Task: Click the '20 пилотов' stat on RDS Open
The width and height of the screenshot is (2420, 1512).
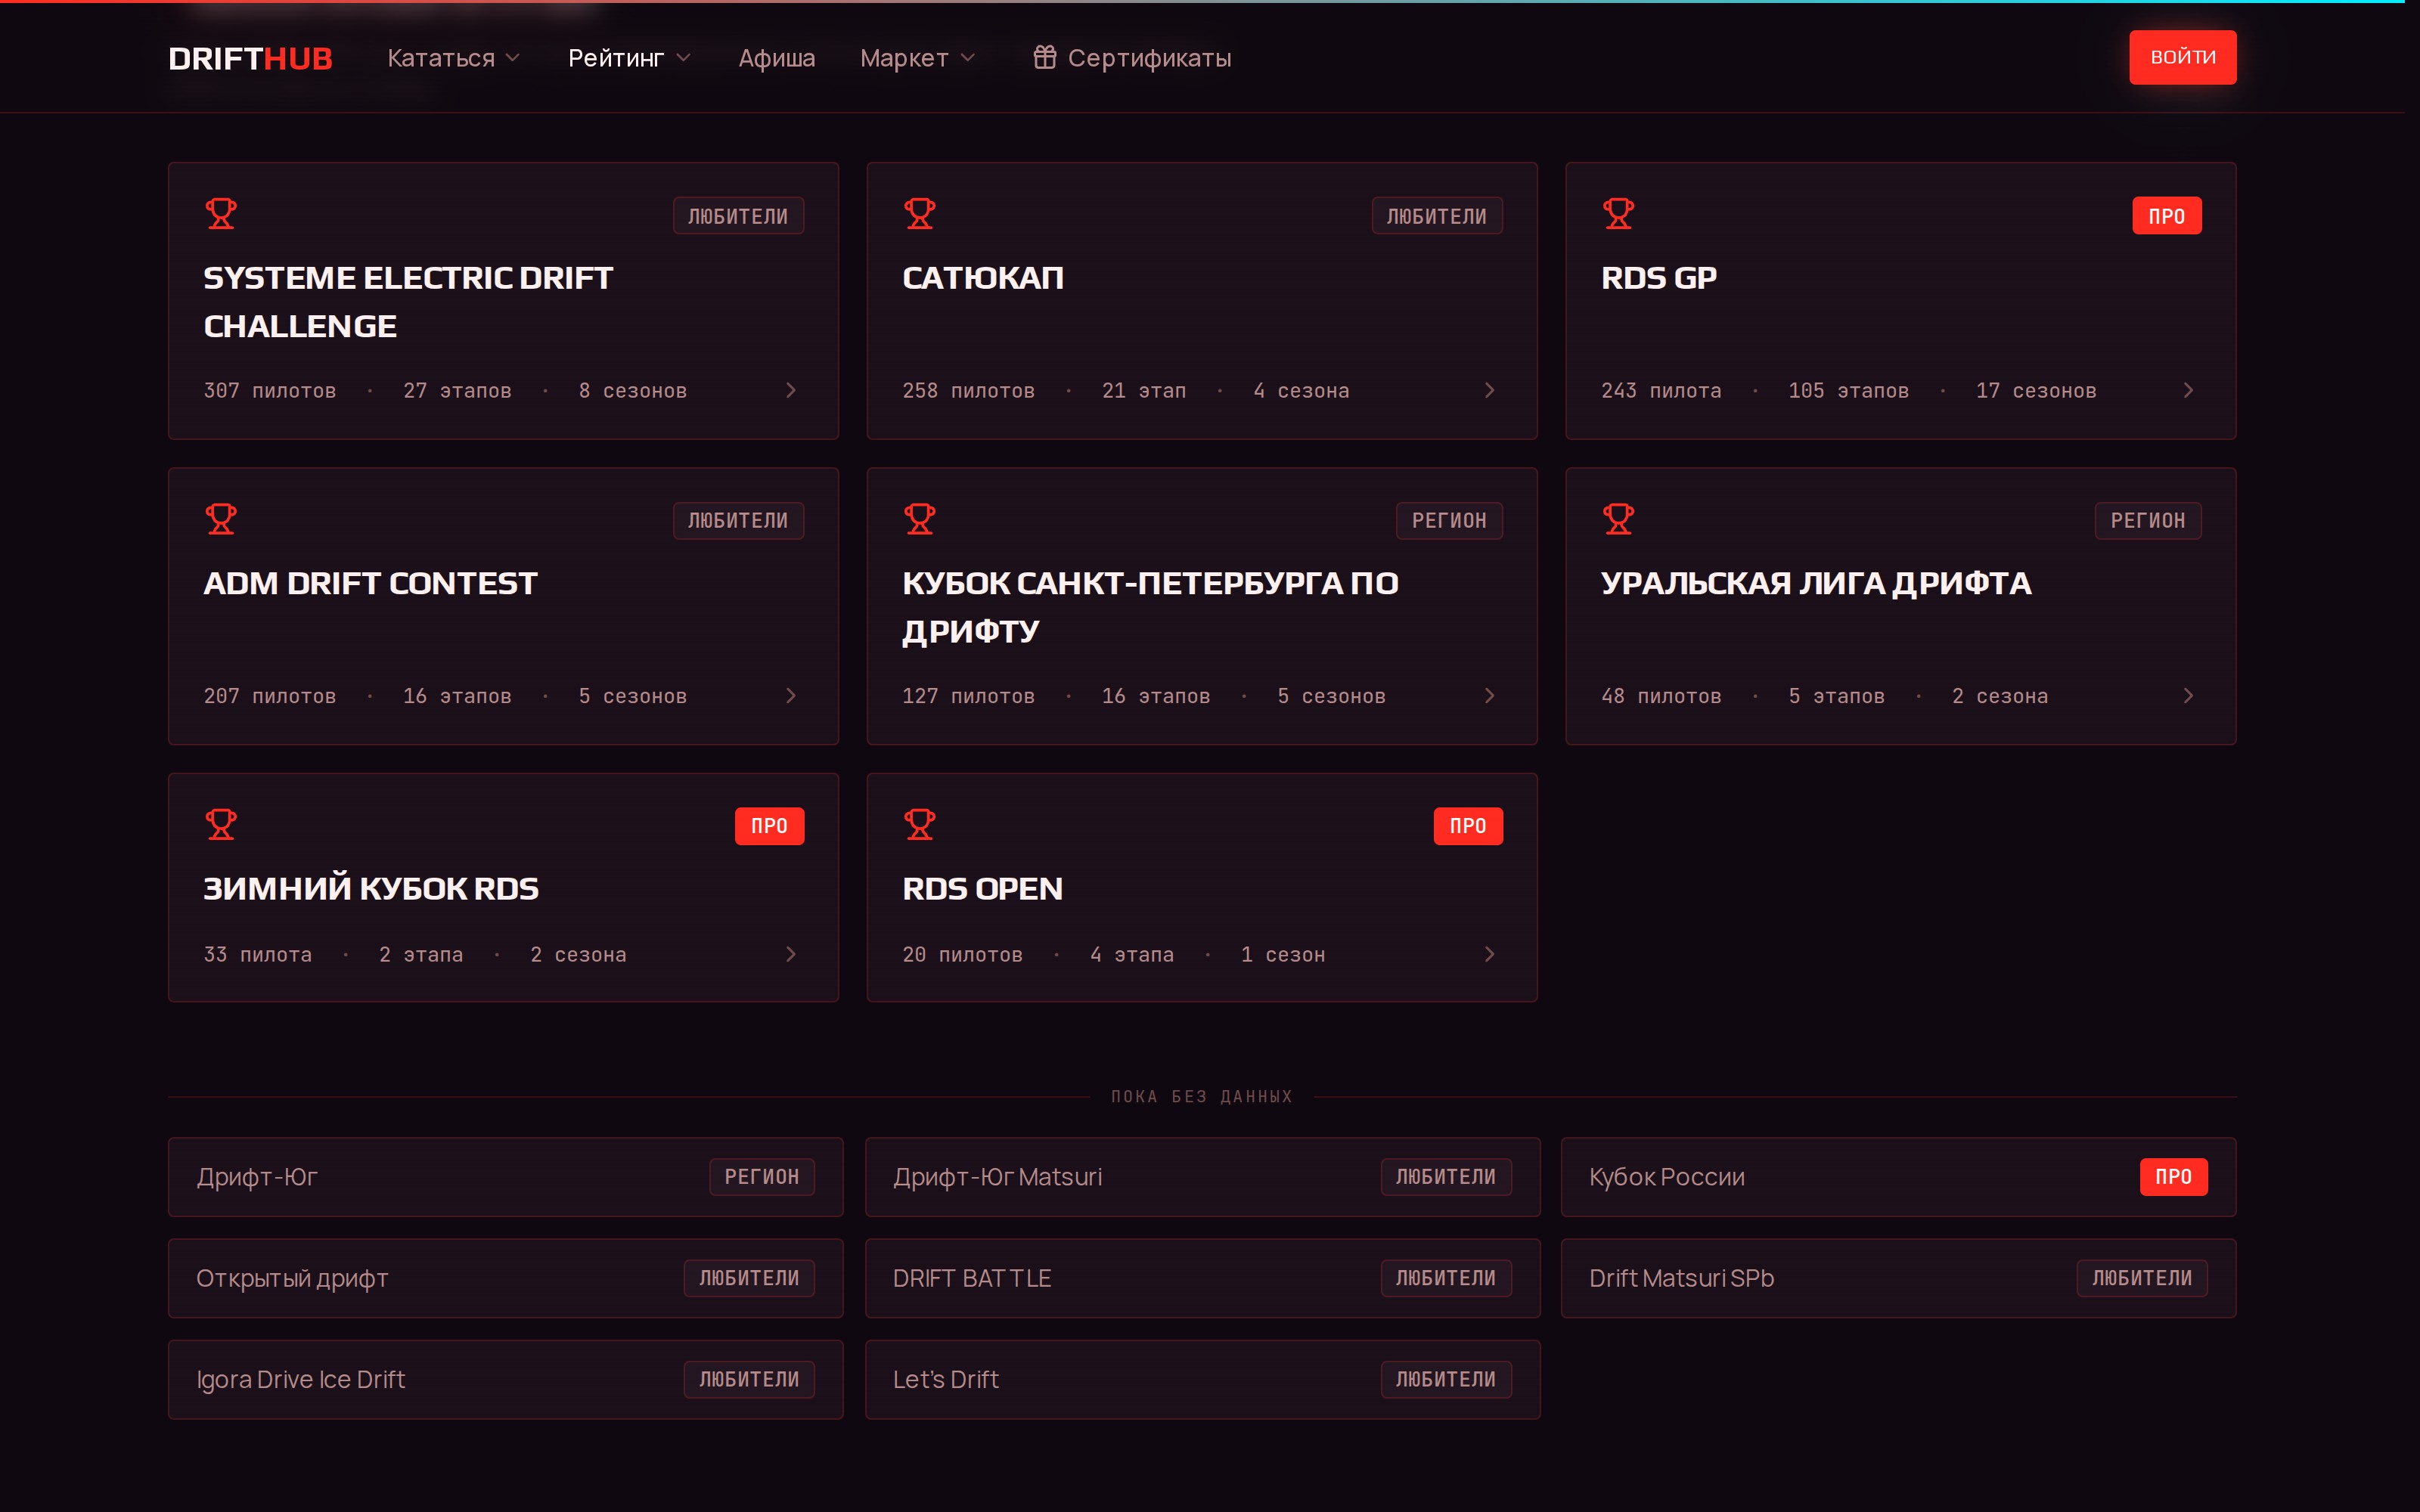Action: [x=962, y=955]
